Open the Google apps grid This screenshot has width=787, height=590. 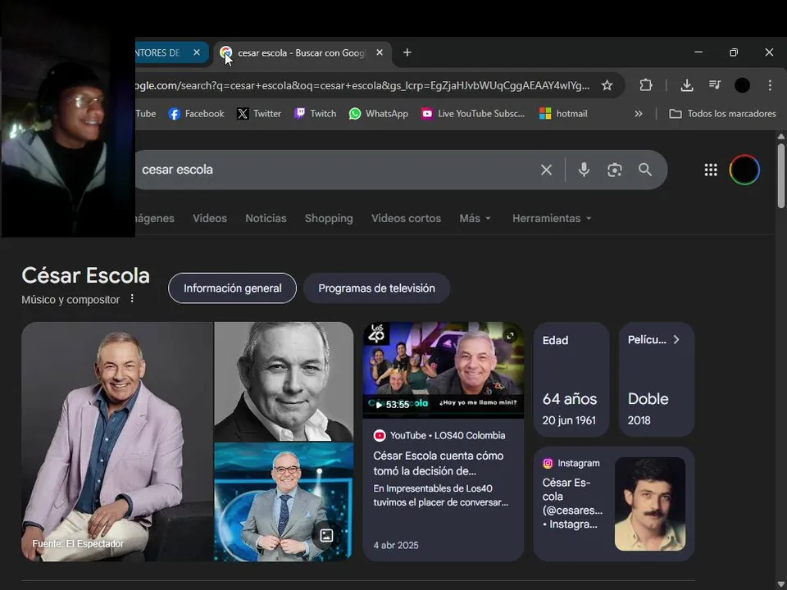click(x=711, y=170)
